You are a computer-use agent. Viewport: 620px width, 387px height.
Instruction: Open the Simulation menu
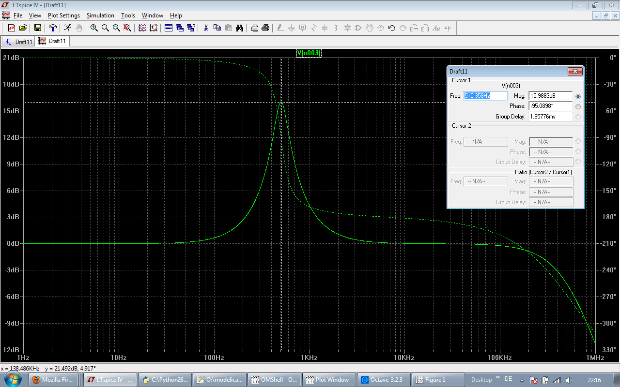click(100, 15)
